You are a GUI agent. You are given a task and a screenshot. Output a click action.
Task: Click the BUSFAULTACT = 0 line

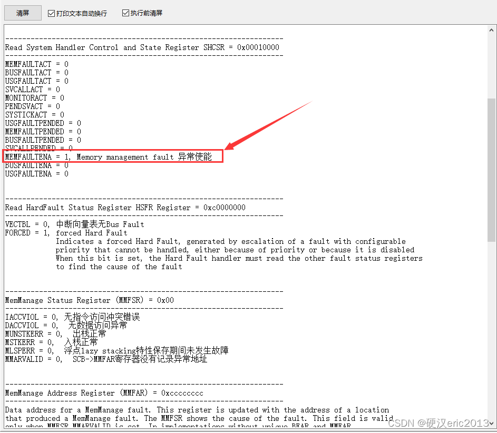tap(36, 73)
